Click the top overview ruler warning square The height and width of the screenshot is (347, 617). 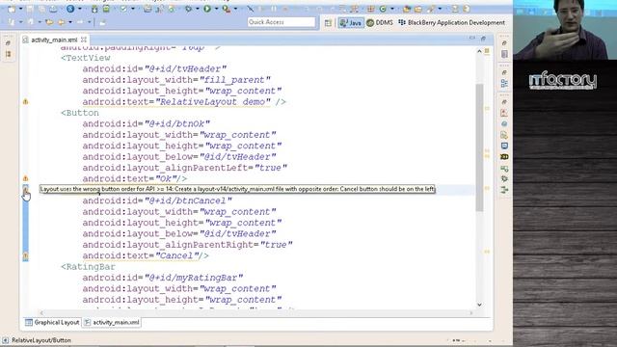tap(487, 51)
